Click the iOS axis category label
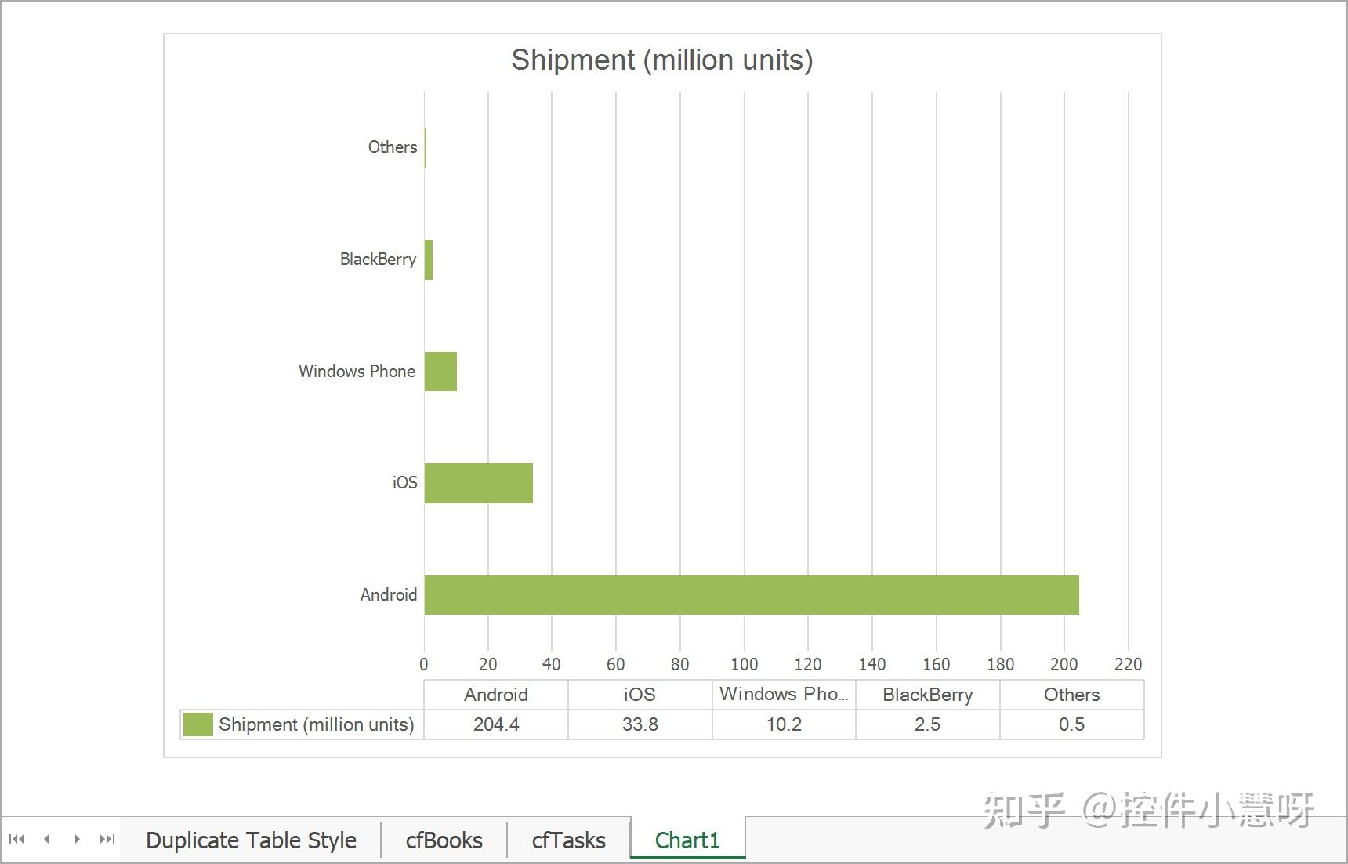Viewport: 1348px width, 864px height. [404, 483]
